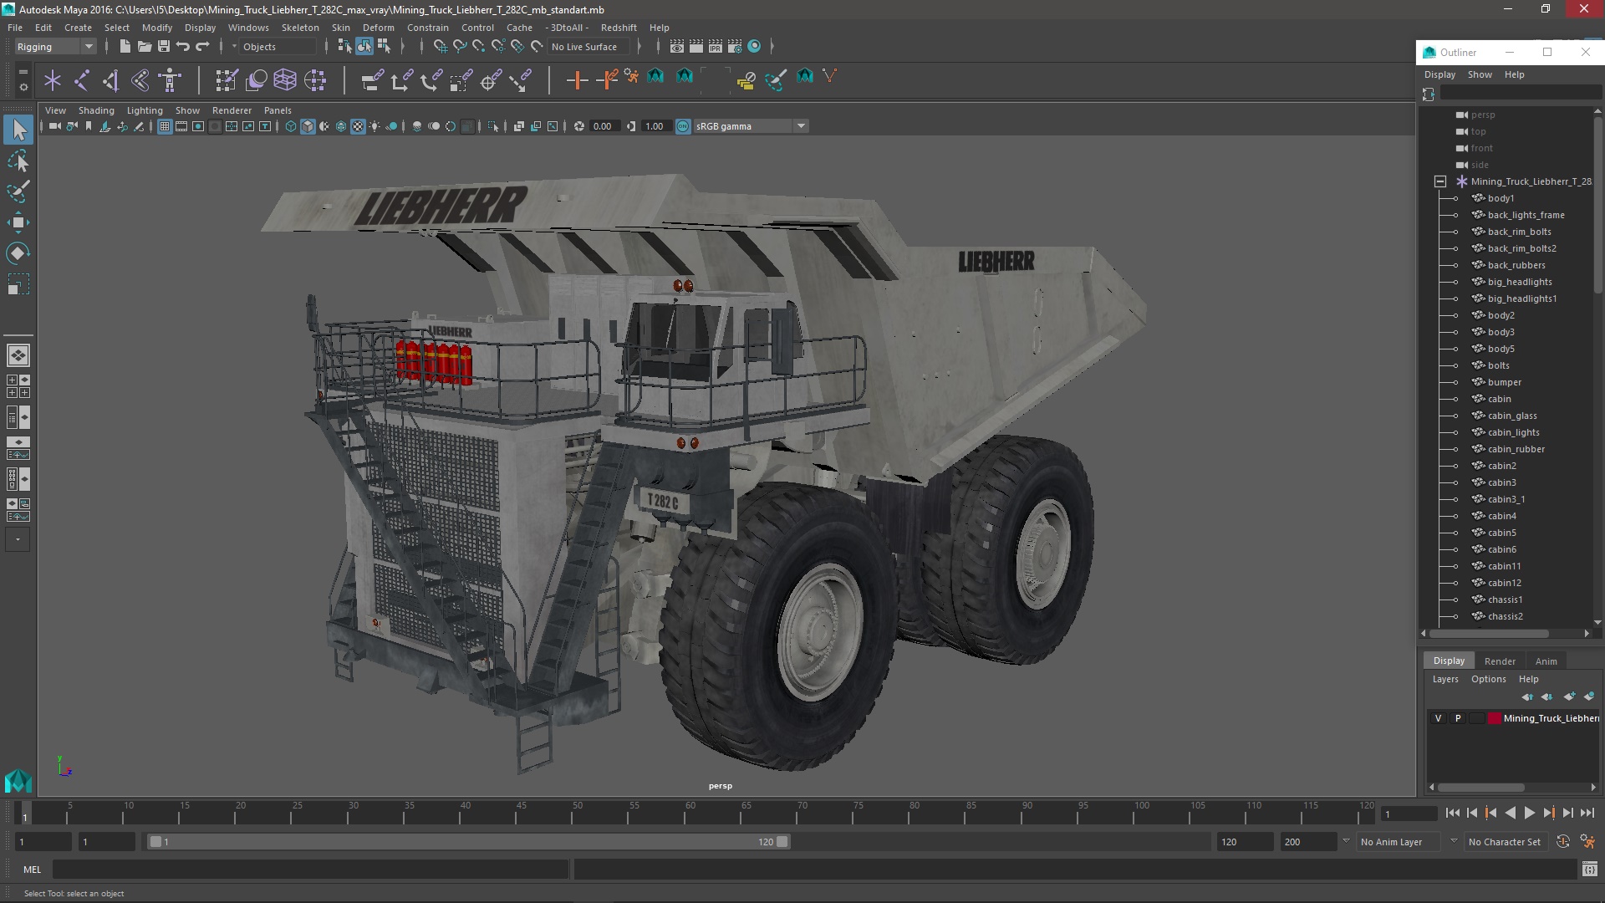The height and width of the screenshot is (903, 1605).
Task: Undo the last action from the status line
Action: (x=183, y=47)
